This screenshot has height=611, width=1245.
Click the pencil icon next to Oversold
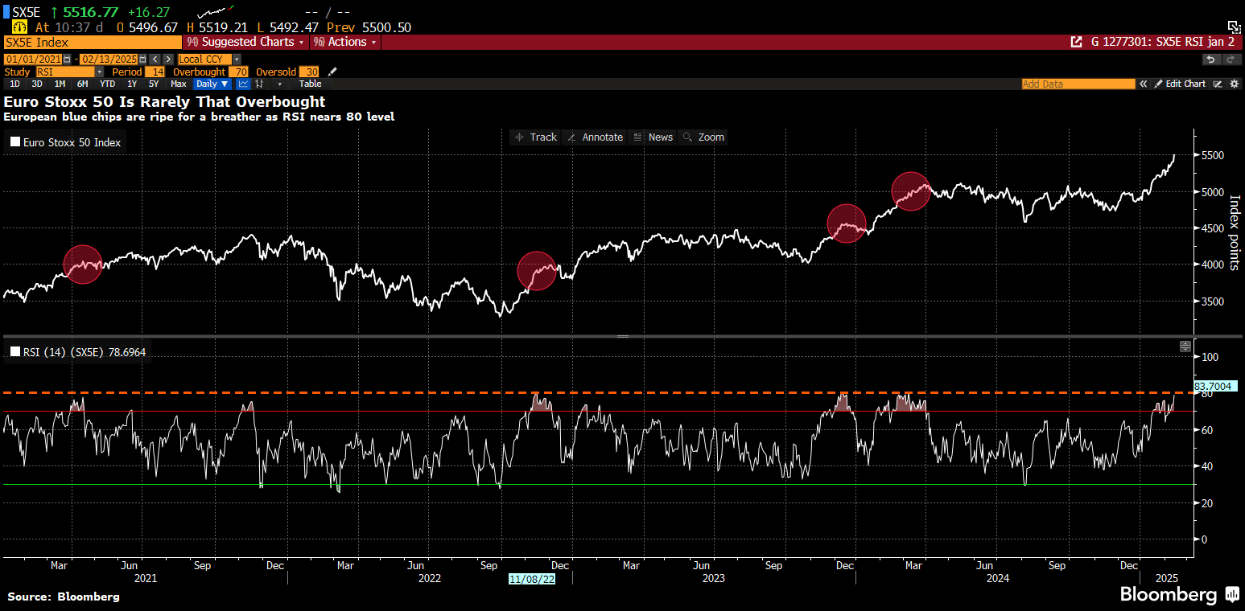tap(332, 72)
